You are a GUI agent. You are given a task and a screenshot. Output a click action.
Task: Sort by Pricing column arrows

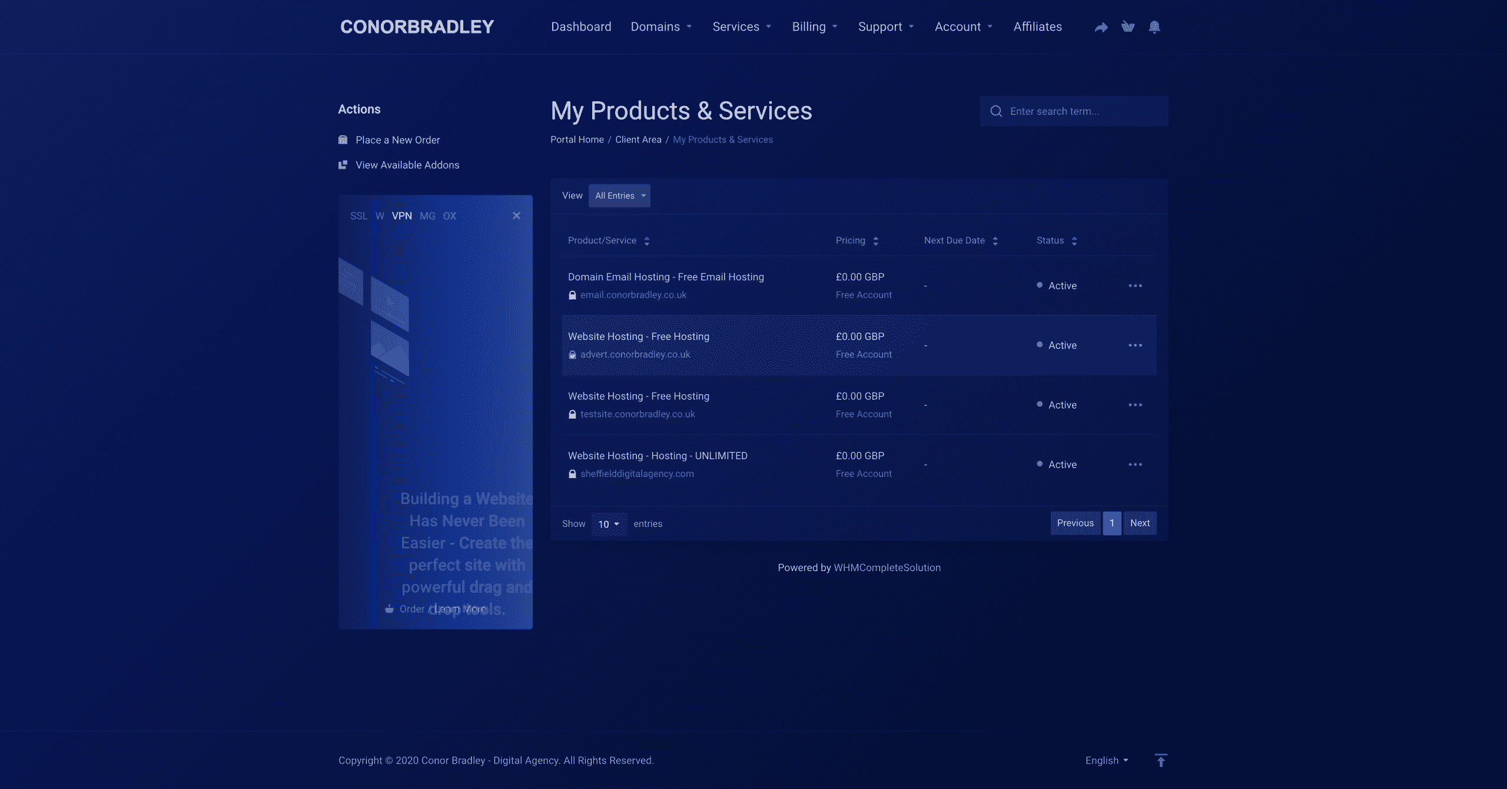[x=876, y=241]
